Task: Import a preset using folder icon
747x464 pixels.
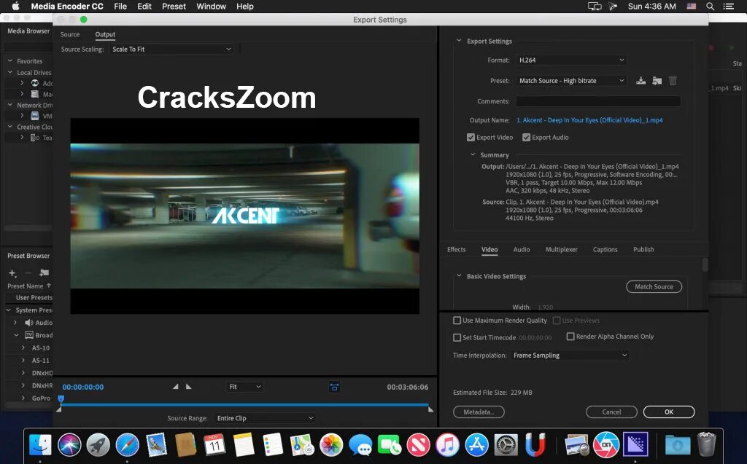Action: click(x=657, y=80)
